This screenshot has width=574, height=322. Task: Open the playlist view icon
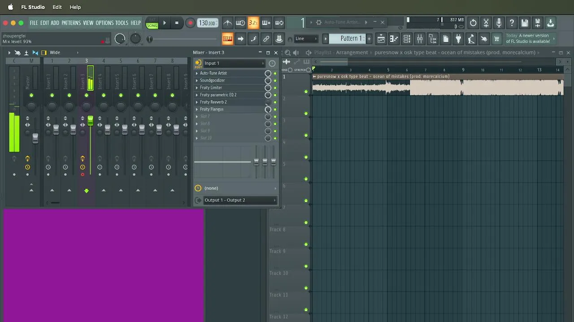[x=381, y=39]
